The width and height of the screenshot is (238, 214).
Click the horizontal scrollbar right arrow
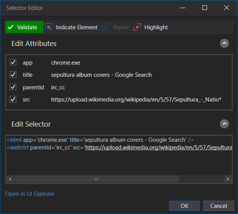[228, 179]
